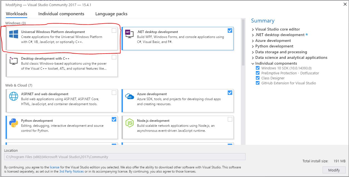This screenshot has width=349, height=177.
Task: Check ASP.NET and web development workload
Action: [114, 93]
